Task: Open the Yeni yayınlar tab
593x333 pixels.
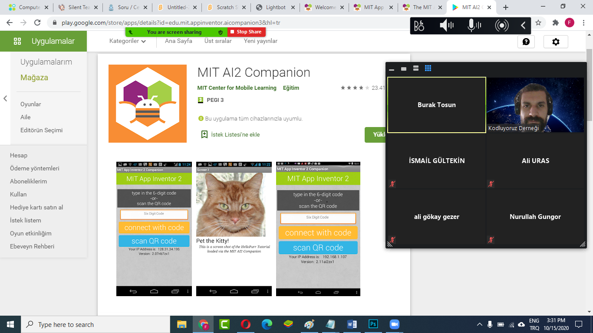Action: (260, 41)
